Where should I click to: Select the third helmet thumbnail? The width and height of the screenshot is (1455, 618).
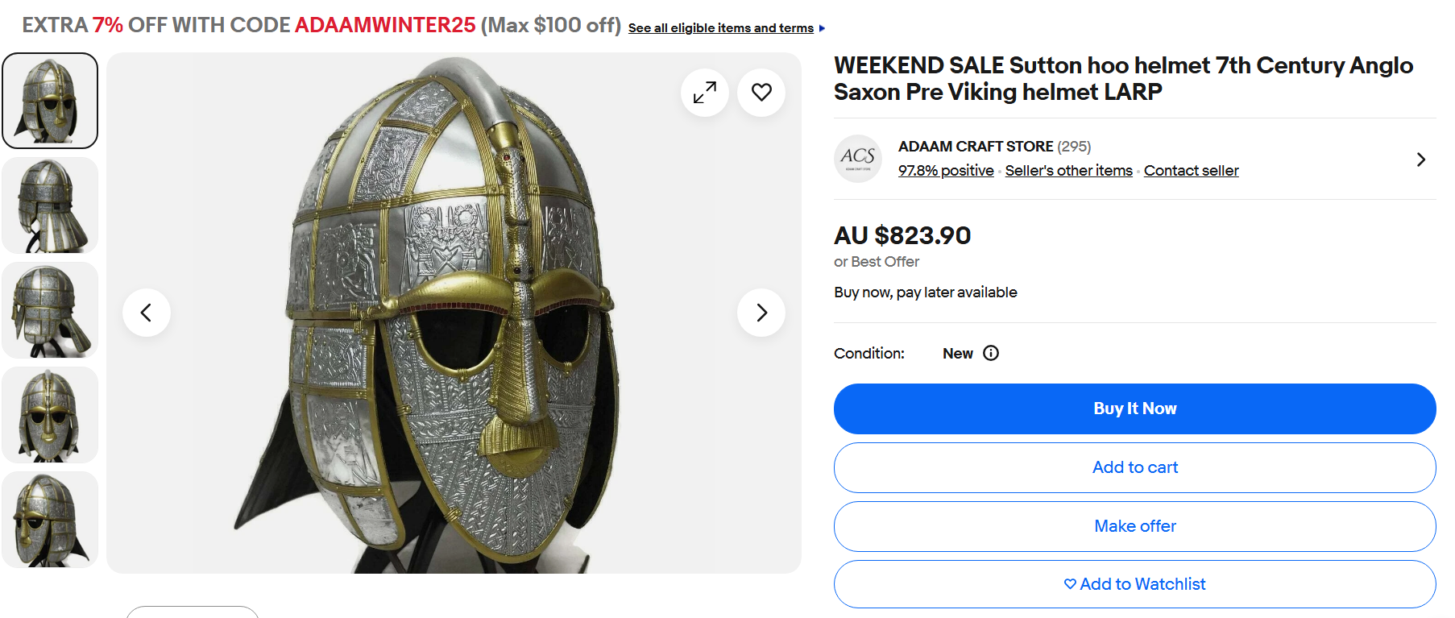coord(50,310)
